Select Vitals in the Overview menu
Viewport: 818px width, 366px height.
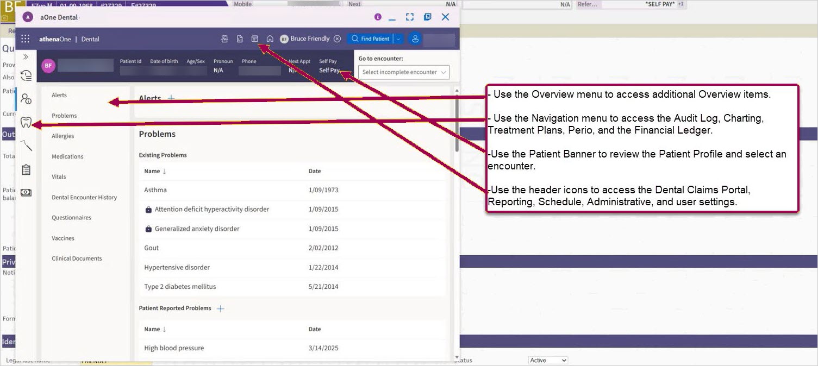point(59,176)
